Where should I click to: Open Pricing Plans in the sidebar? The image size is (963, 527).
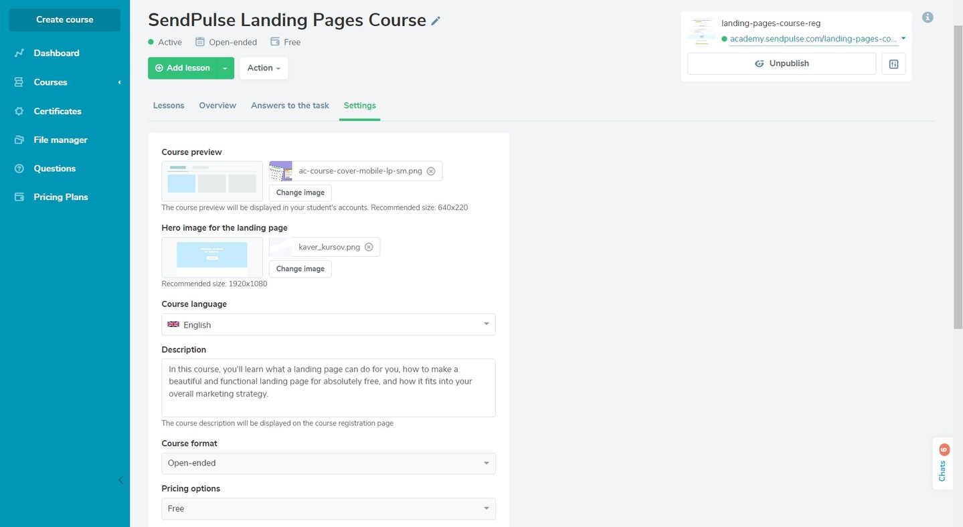(61, 197)
